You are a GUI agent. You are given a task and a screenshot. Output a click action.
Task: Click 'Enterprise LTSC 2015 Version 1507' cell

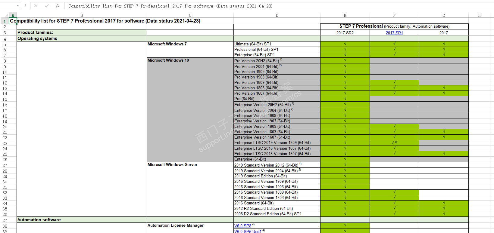277,154
